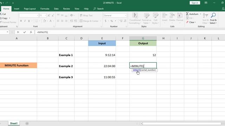This screenshot has height=126, width=225.
Task: Open the Insert Function fx dialog
Action: click(x=31, y=32)
